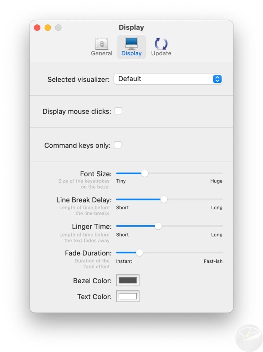Click the visualizer dropdown blue arrows

pyautogui.click(x=217, y=79)
